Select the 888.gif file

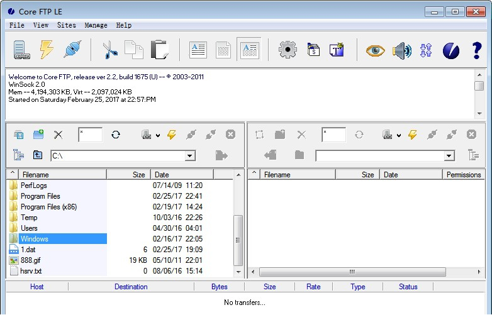click(58, 260)
